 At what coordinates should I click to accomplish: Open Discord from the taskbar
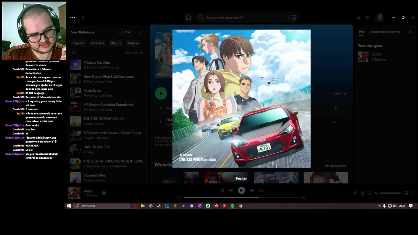pos(192,206)
